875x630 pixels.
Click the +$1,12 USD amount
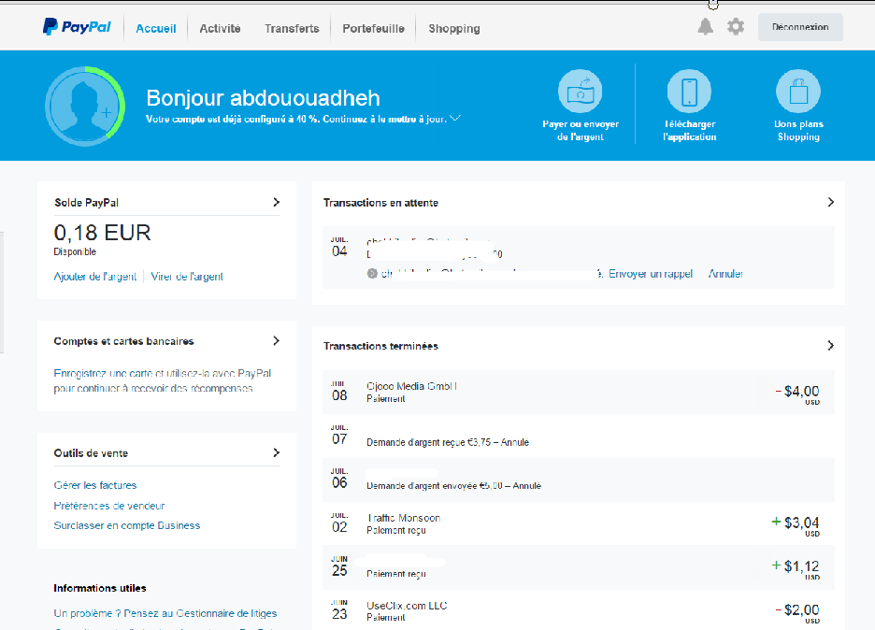point(796,568)
